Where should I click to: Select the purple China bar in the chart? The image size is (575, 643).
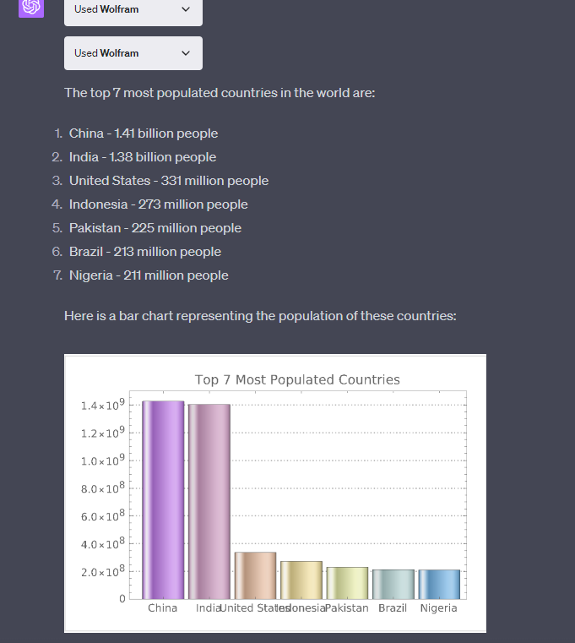coord(164,499)
